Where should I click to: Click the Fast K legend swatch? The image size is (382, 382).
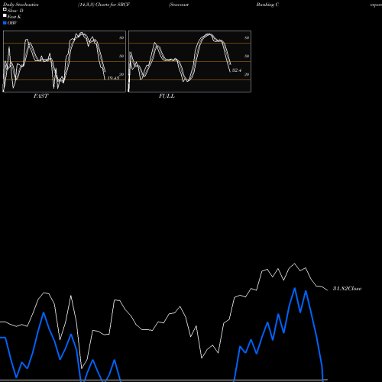tap(5, 16)
